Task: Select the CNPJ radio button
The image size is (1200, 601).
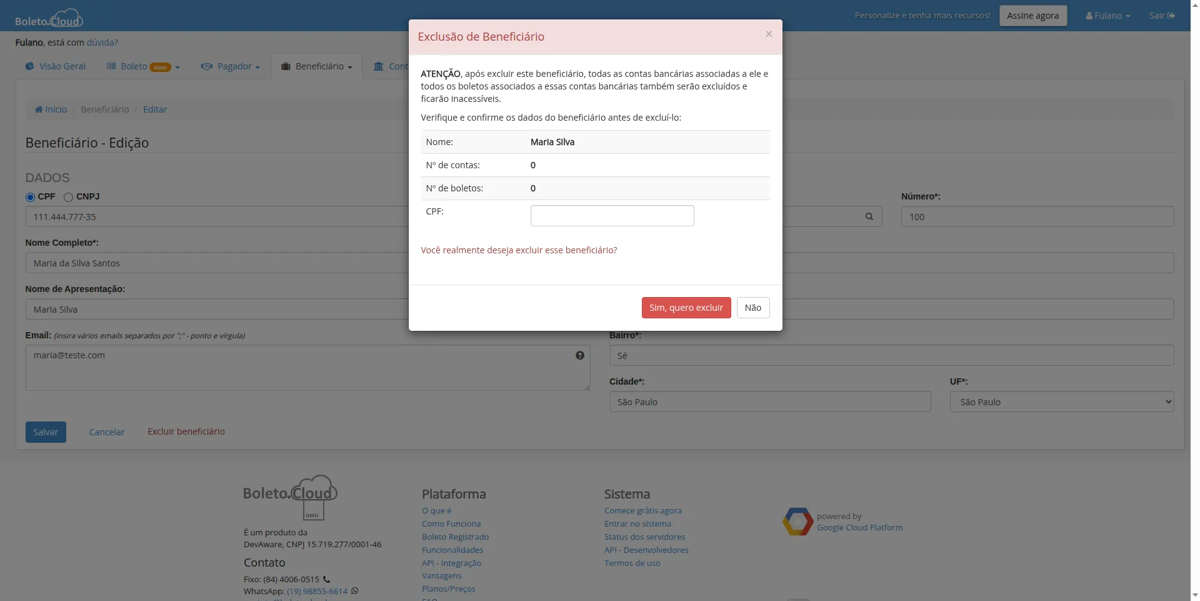Action: (x=69, y=197)
